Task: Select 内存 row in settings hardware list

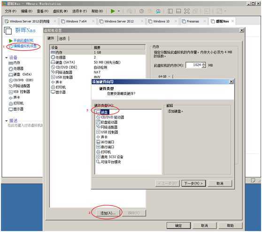Action: pyautogui.click(x=98, y=53)
